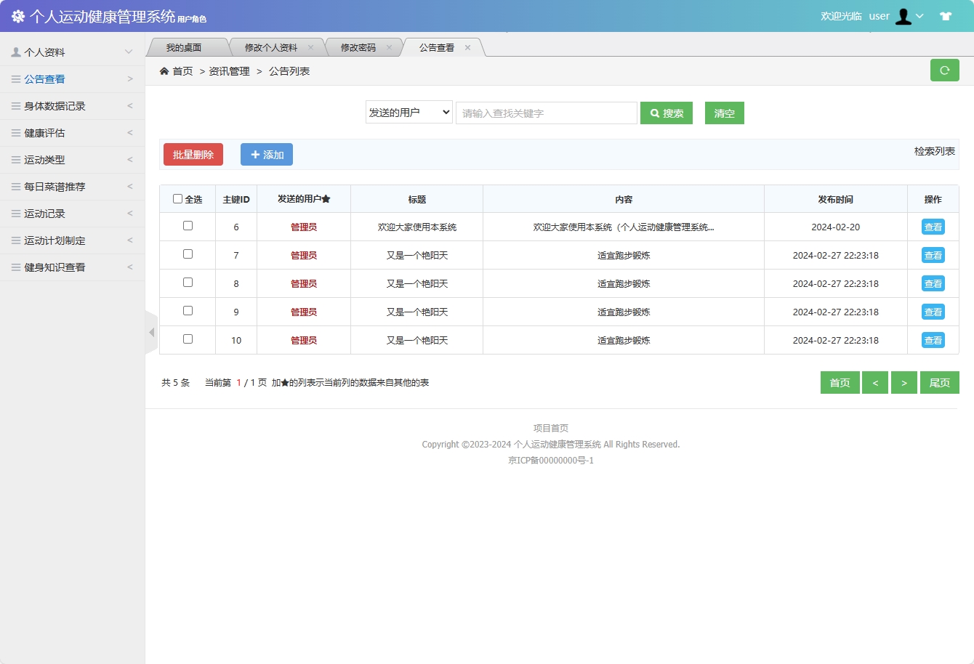This screenshot has width=974, height=664.
Task: Click the home icon in the breadcrumb
Action: [x=164, y=70]
